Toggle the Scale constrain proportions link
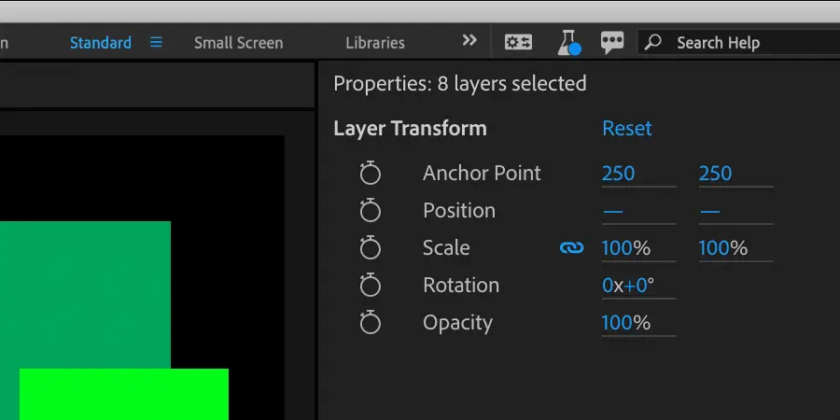The height and width of the screenshot is (420, 840). pyautogui.click(x=571, y=248)
